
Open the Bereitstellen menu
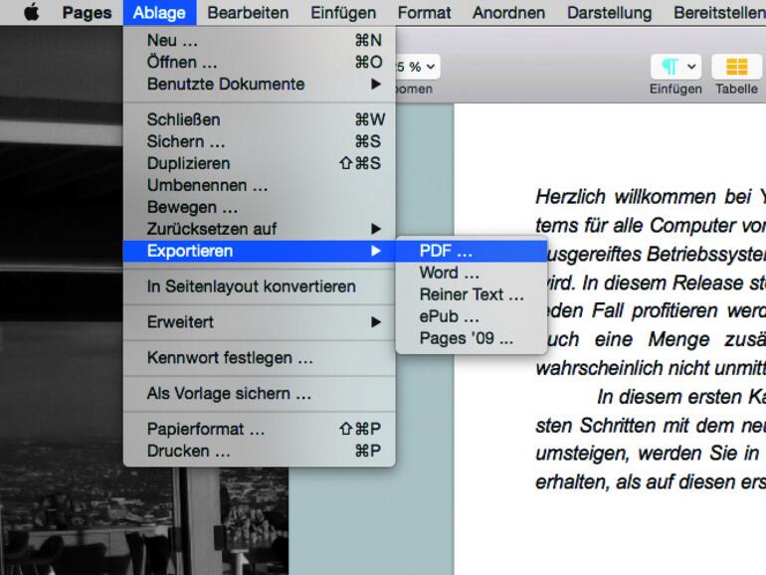[719, 13]
